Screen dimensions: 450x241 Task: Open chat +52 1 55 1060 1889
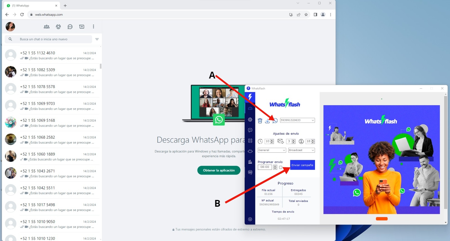coord(52,157)
